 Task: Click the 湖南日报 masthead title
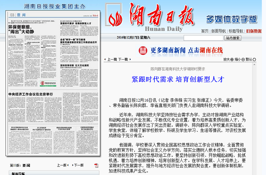pos(161,15)
